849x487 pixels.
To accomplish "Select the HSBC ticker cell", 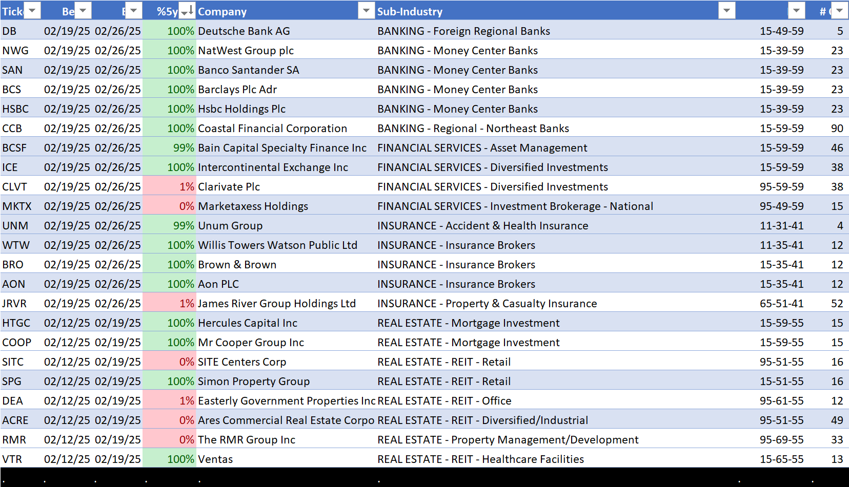I will 21,109.
